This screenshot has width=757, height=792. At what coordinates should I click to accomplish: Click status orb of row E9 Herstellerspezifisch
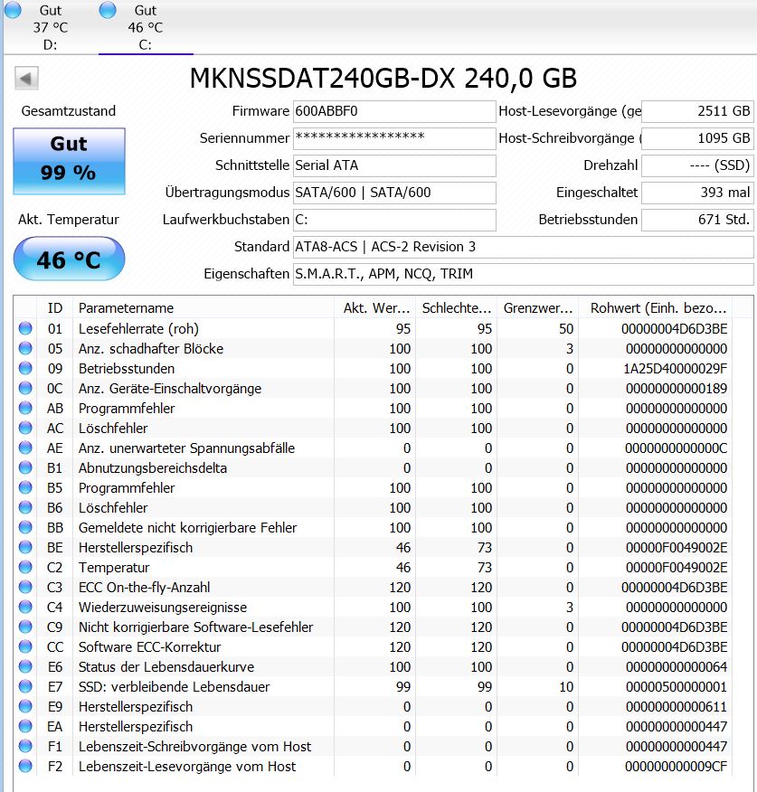tap(25, 706)
